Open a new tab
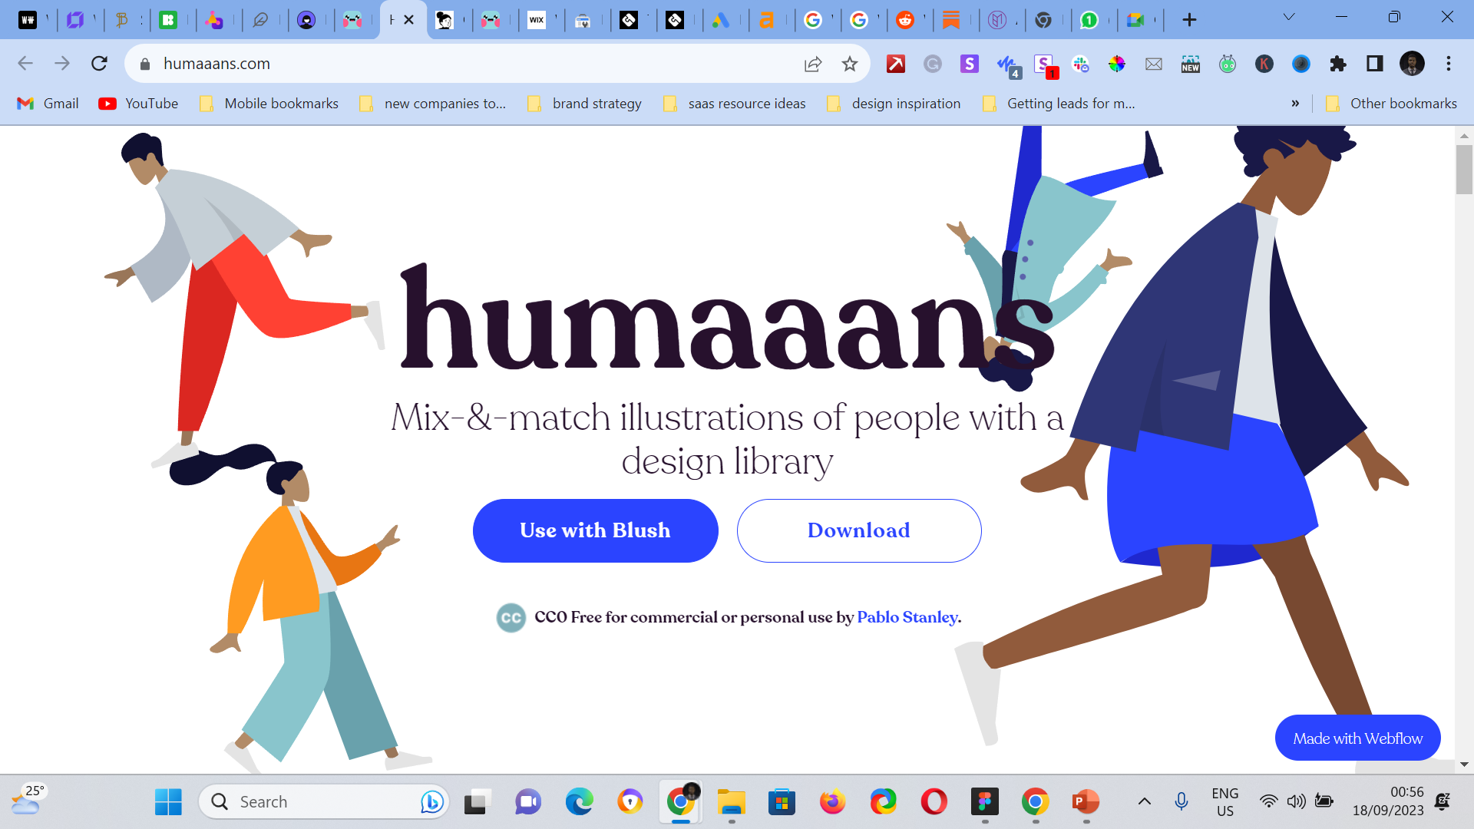The width and height of the screenshot is (1474, 829). click(x=1189, y=20)
